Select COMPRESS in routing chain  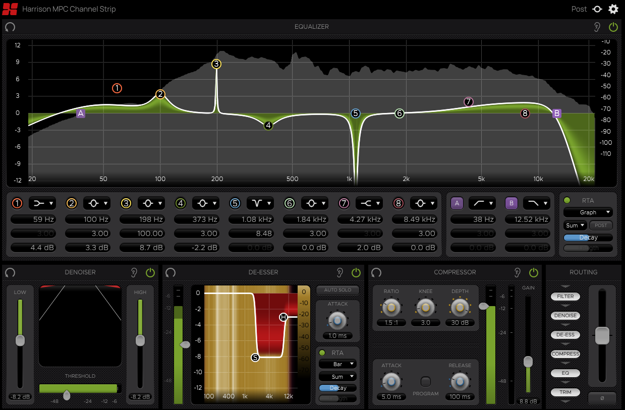565,354
